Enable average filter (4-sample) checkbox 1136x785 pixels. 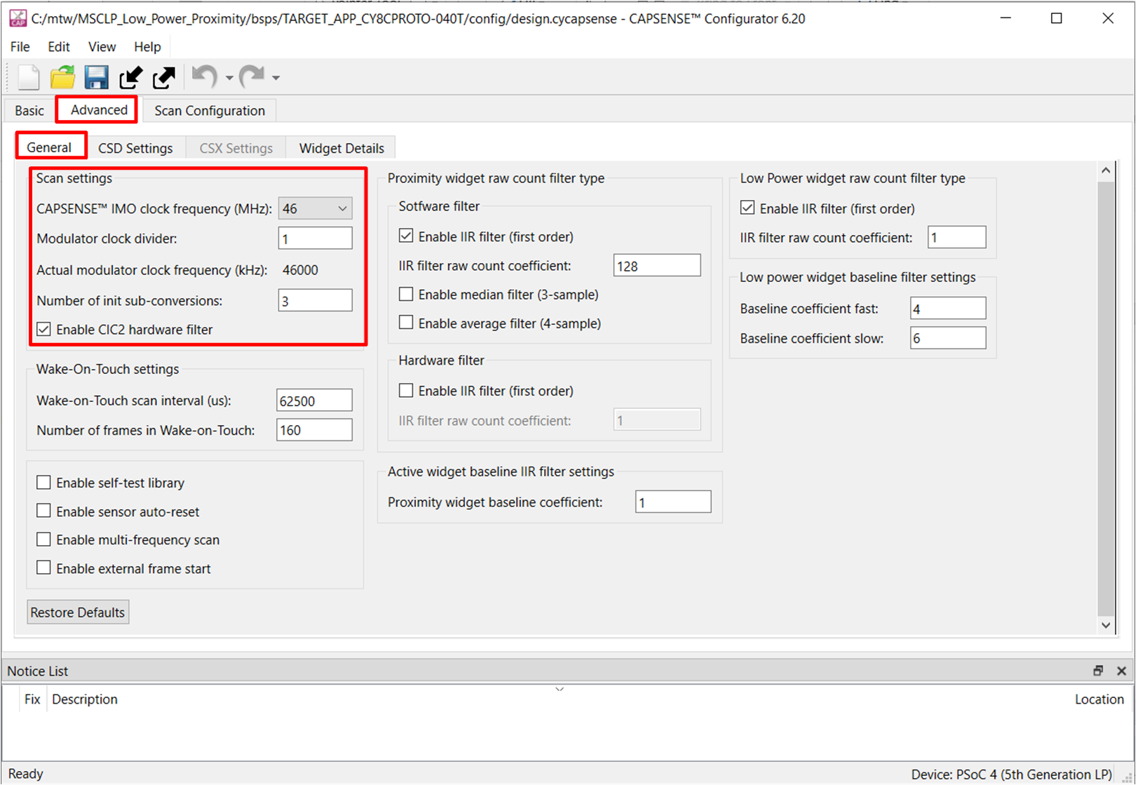tap(406, 323)
